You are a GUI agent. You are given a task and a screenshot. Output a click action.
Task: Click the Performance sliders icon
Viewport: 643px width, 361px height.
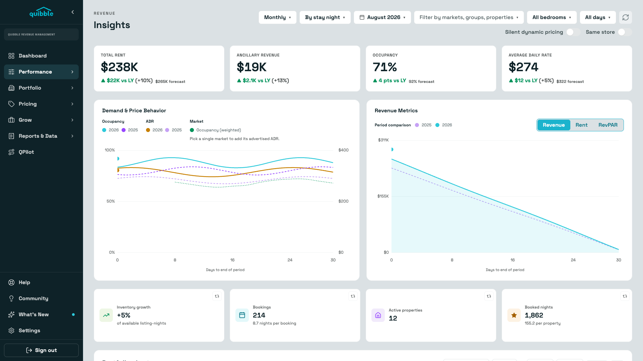click(11, 72)
